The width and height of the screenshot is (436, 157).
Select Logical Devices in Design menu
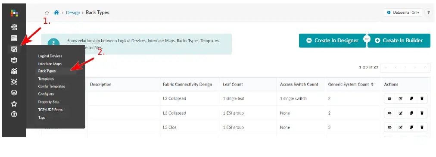point(50,56)
